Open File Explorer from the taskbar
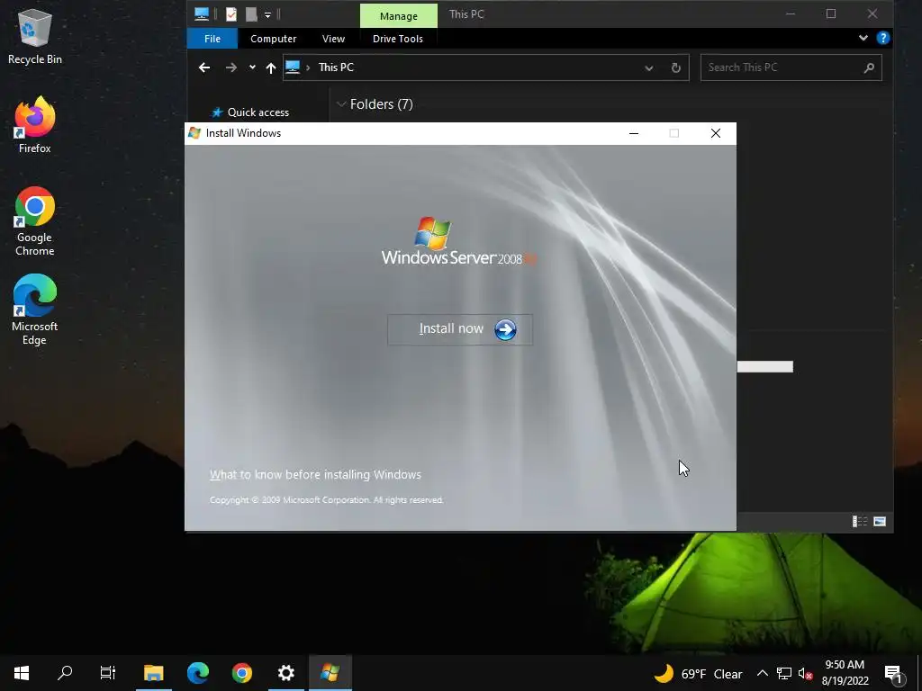This screenshot has width=922, height=691. tap(153, 673)
